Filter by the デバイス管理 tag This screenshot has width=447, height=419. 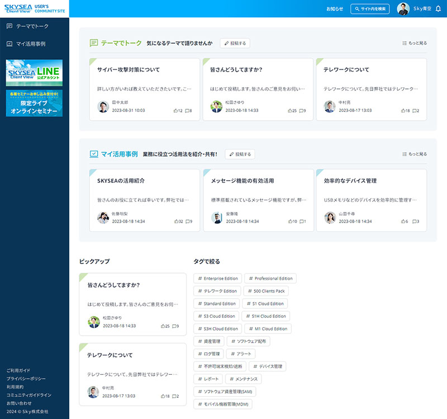tap(268, 366)
